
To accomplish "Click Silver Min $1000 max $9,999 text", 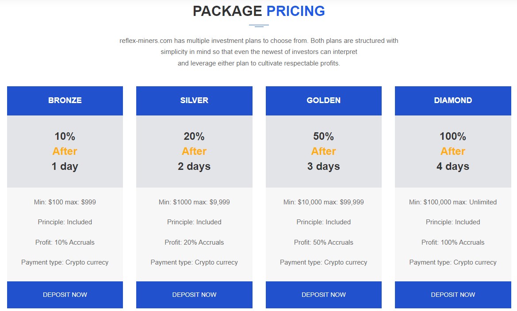I will (194, 202).
